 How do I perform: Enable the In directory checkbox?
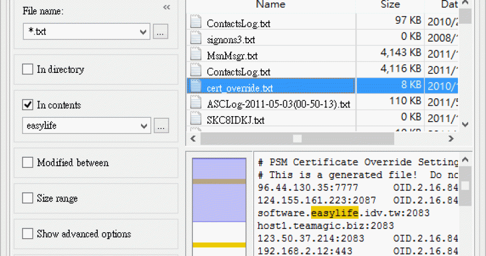28,69
